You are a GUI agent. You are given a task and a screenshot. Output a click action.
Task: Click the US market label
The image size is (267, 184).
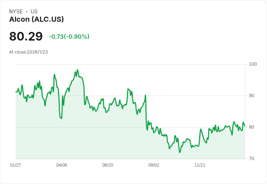coord(34,12)
